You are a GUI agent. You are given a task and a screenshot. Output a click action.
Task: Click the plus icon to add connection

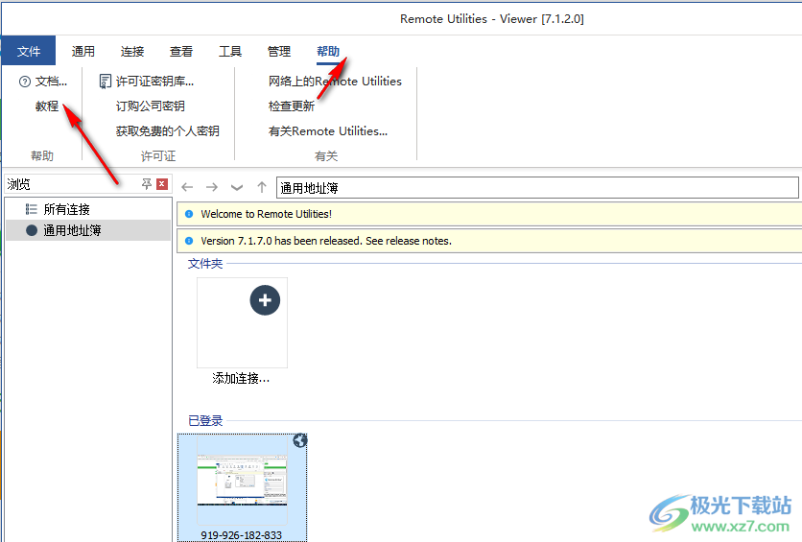(265, 300)
